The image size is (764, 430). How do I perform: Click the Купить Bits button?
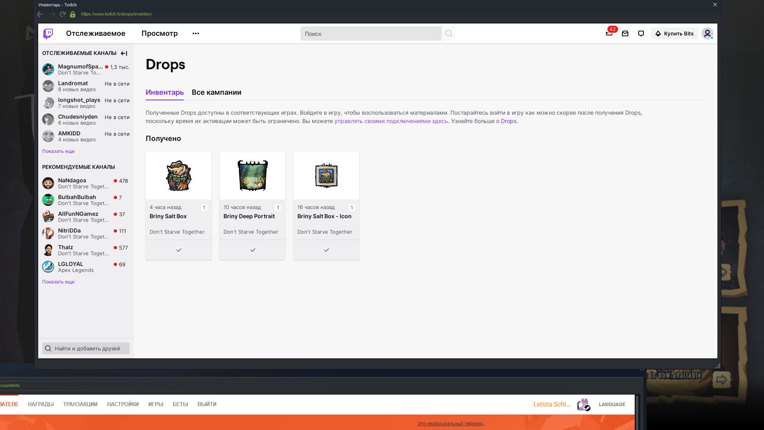coord(674,34)
